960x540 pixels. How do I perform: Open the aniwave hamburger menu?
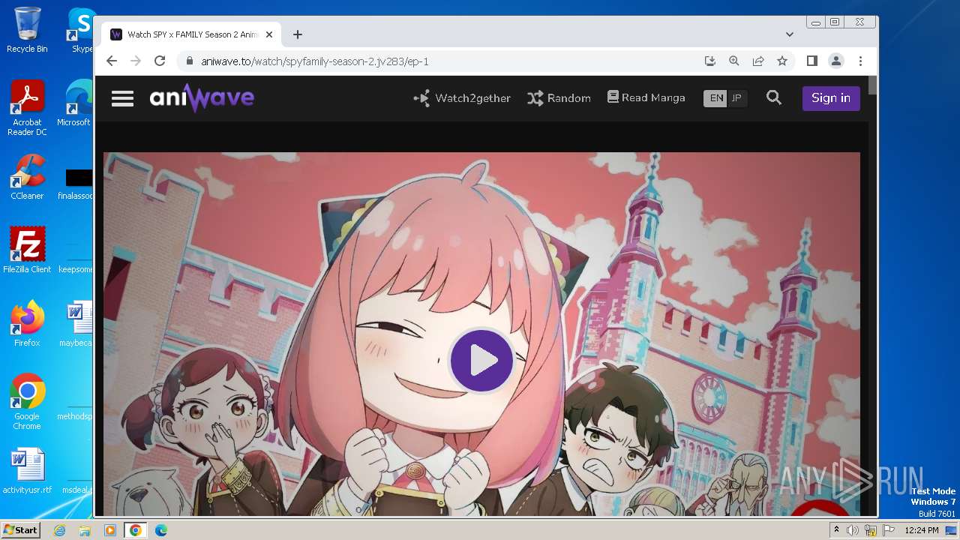click(x=122, y=98)
